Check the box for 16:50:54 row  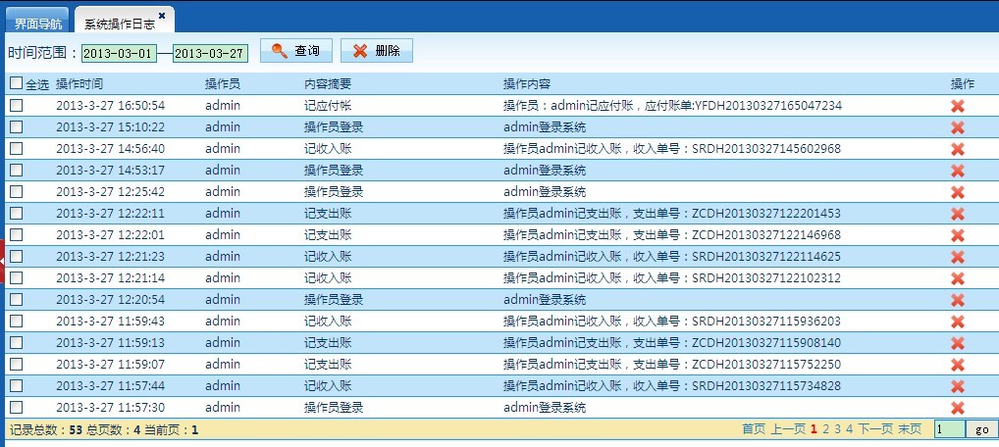click(x=16, y=106)
